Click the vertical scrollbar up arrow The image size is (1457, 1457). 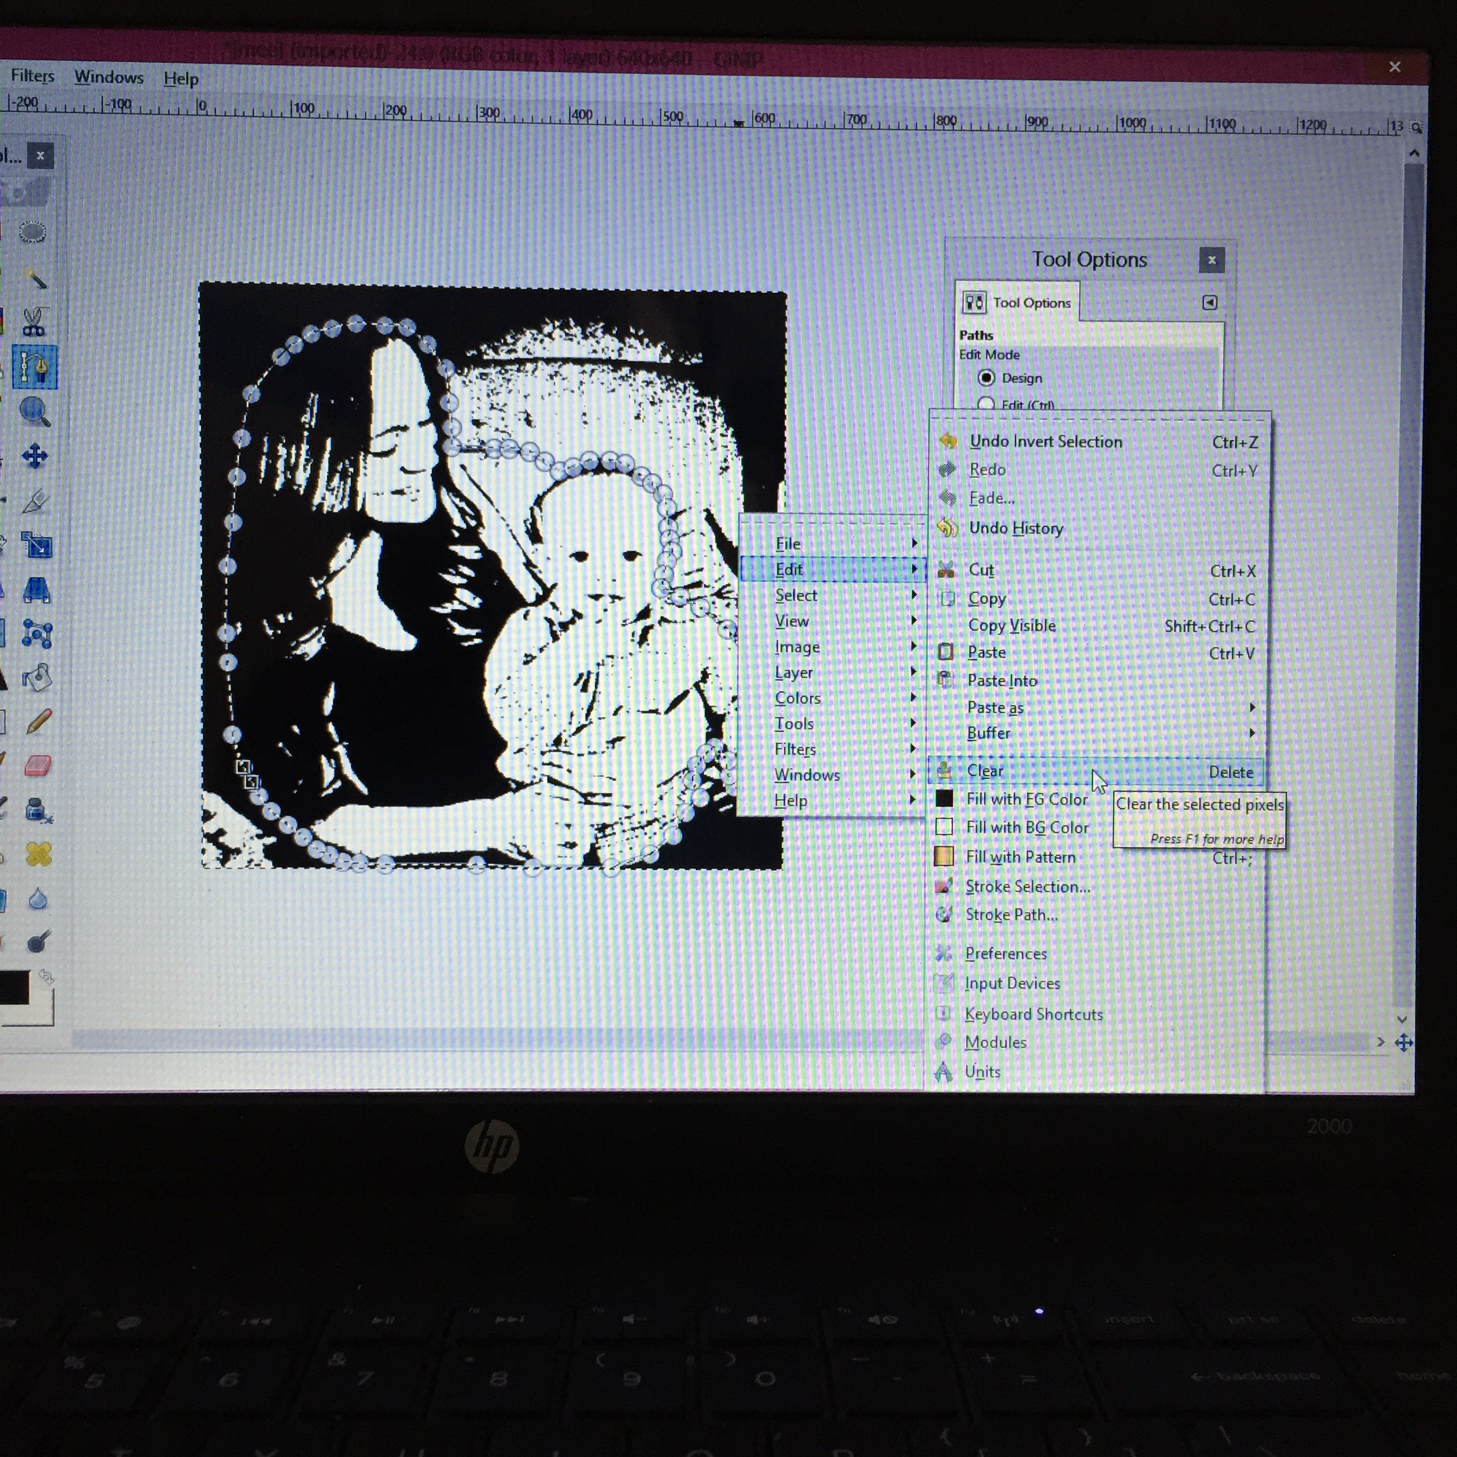1414,154
